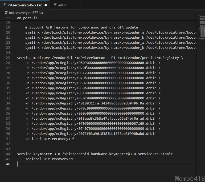Viewport: 205px width, 182px height.
Task: Click the file icon in the breadcrumb bar
Action: coord(7,13)
